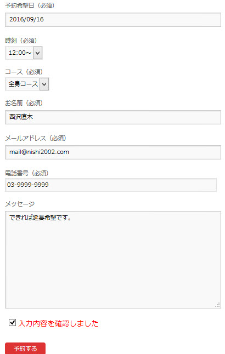Screen dimensions: 225x354
Task: Click the red 予約する button
Action: tap(25, 349)
